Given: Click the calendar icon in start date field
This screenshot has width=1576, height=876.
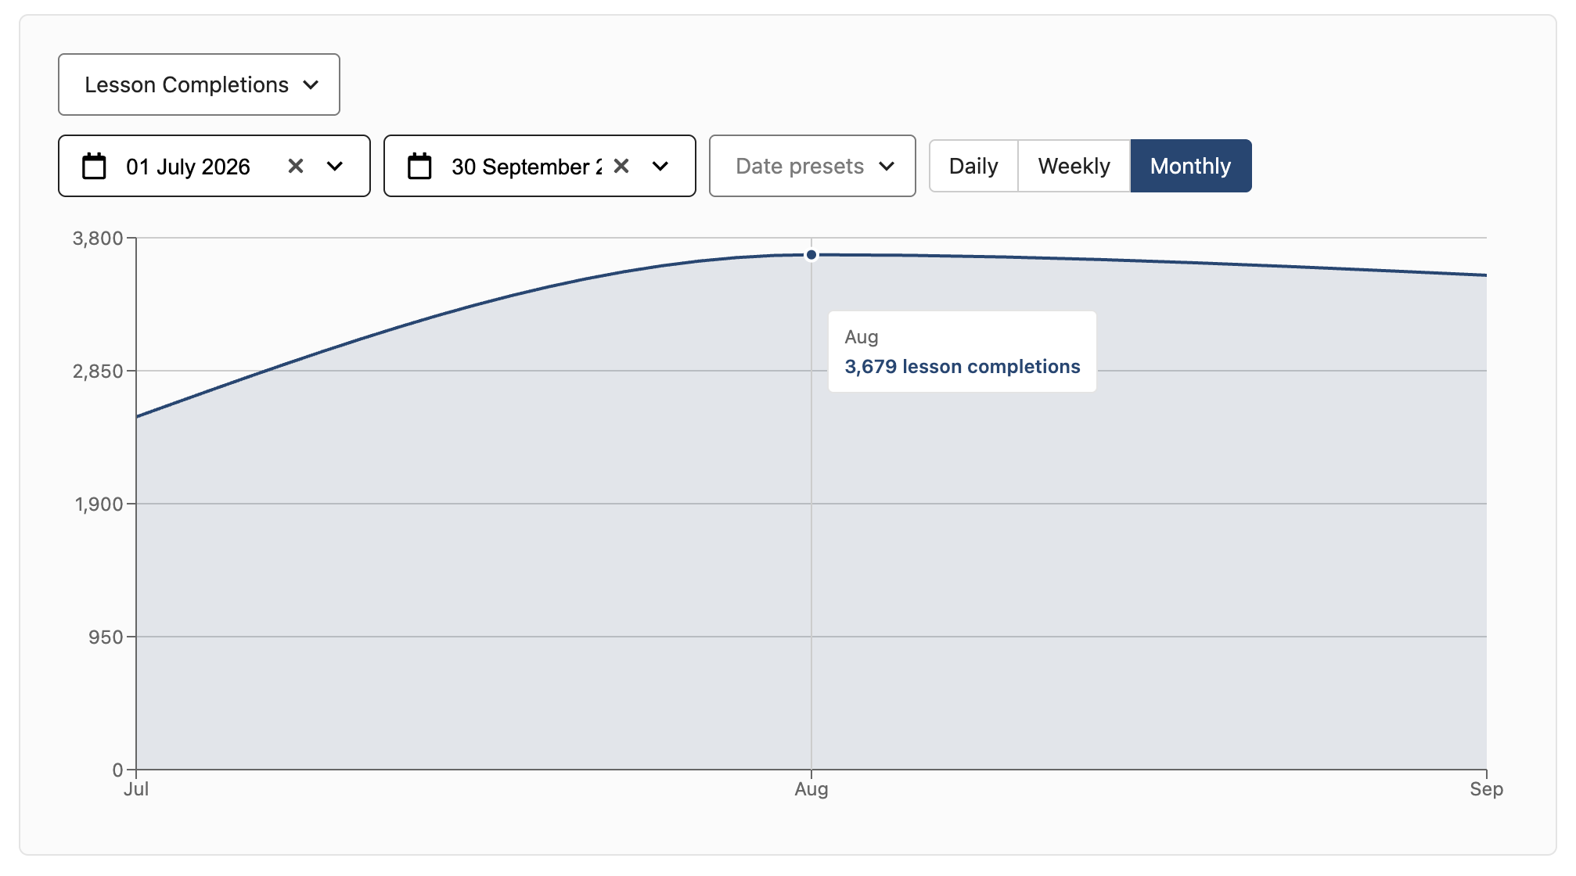Looking at the screenshot, I should coord(94,166).
